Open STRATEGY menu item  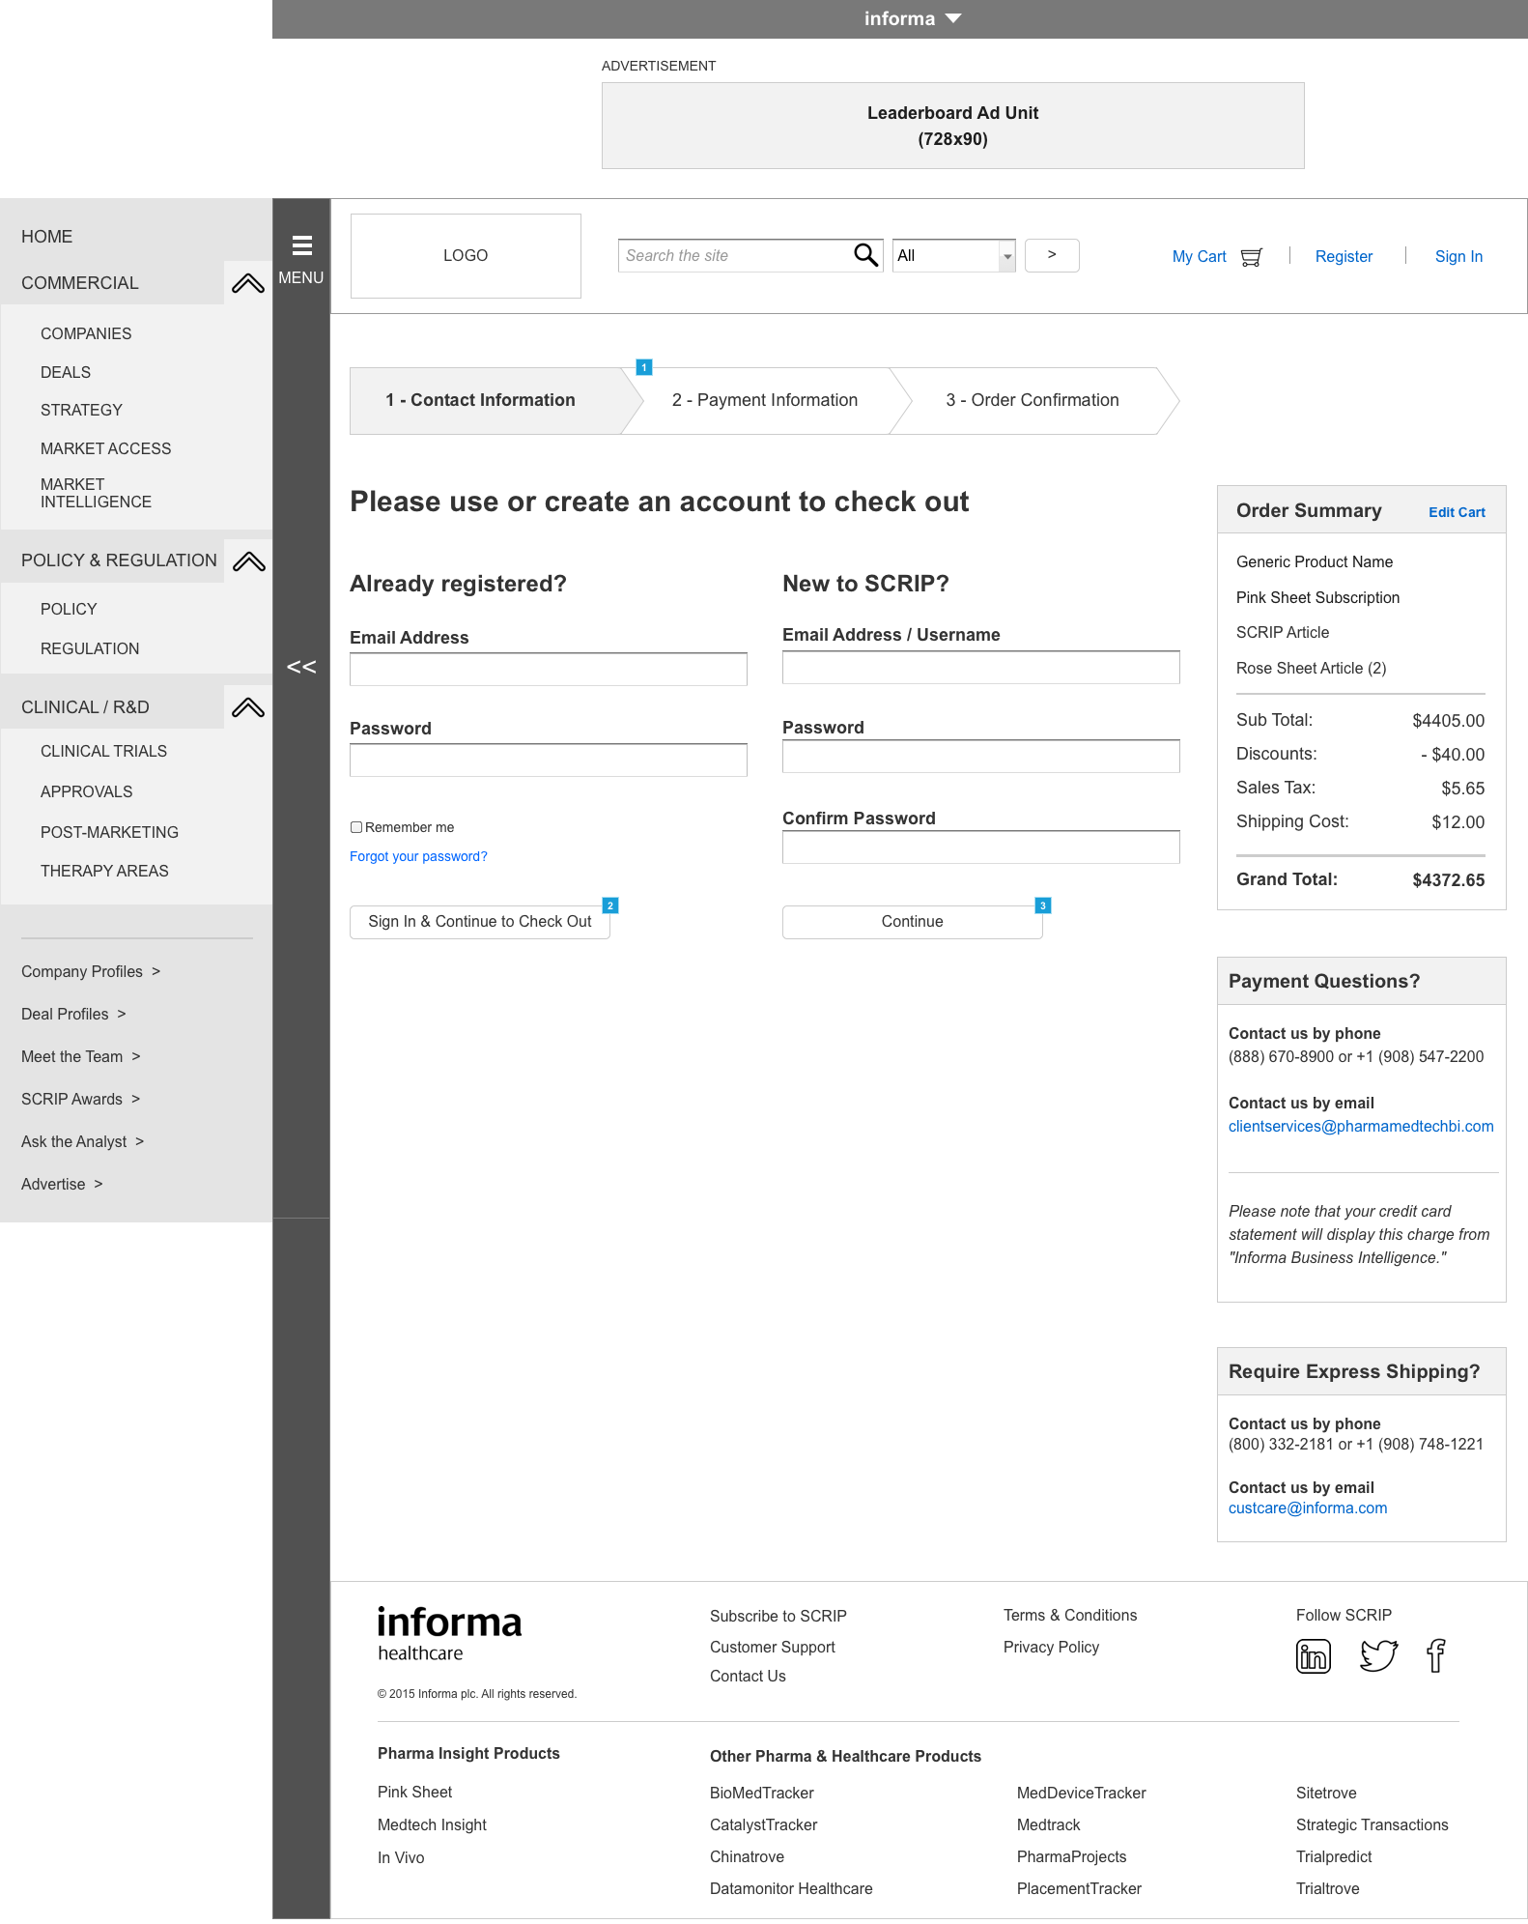pos(82,410)
